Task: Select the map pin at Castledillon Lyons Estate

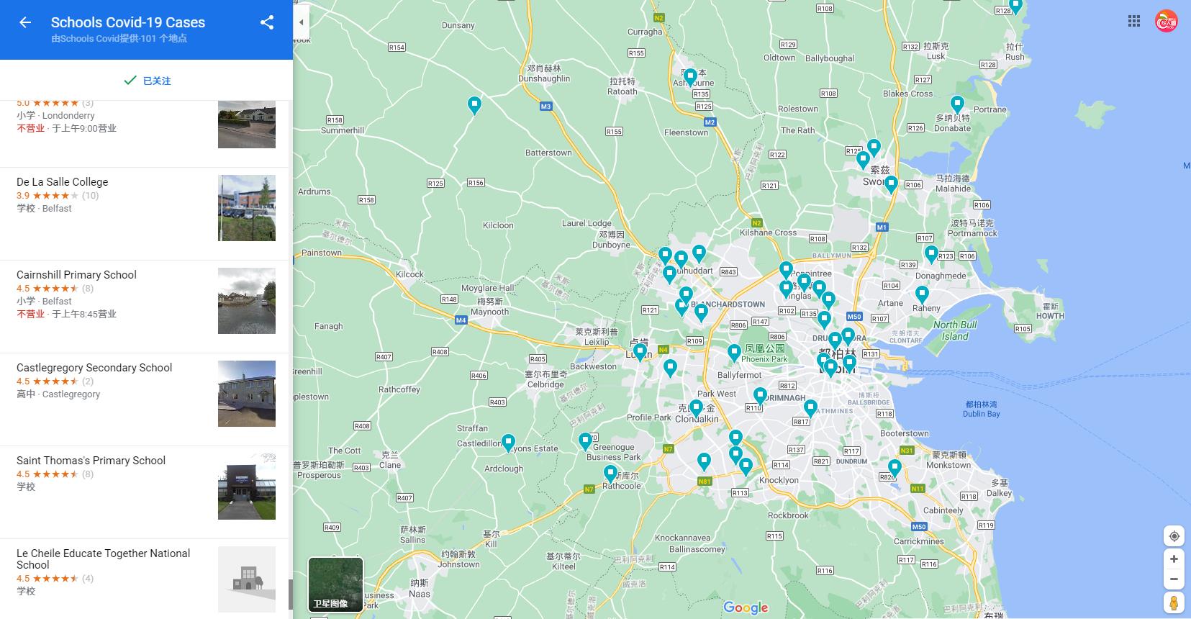Action: (508, 442)
